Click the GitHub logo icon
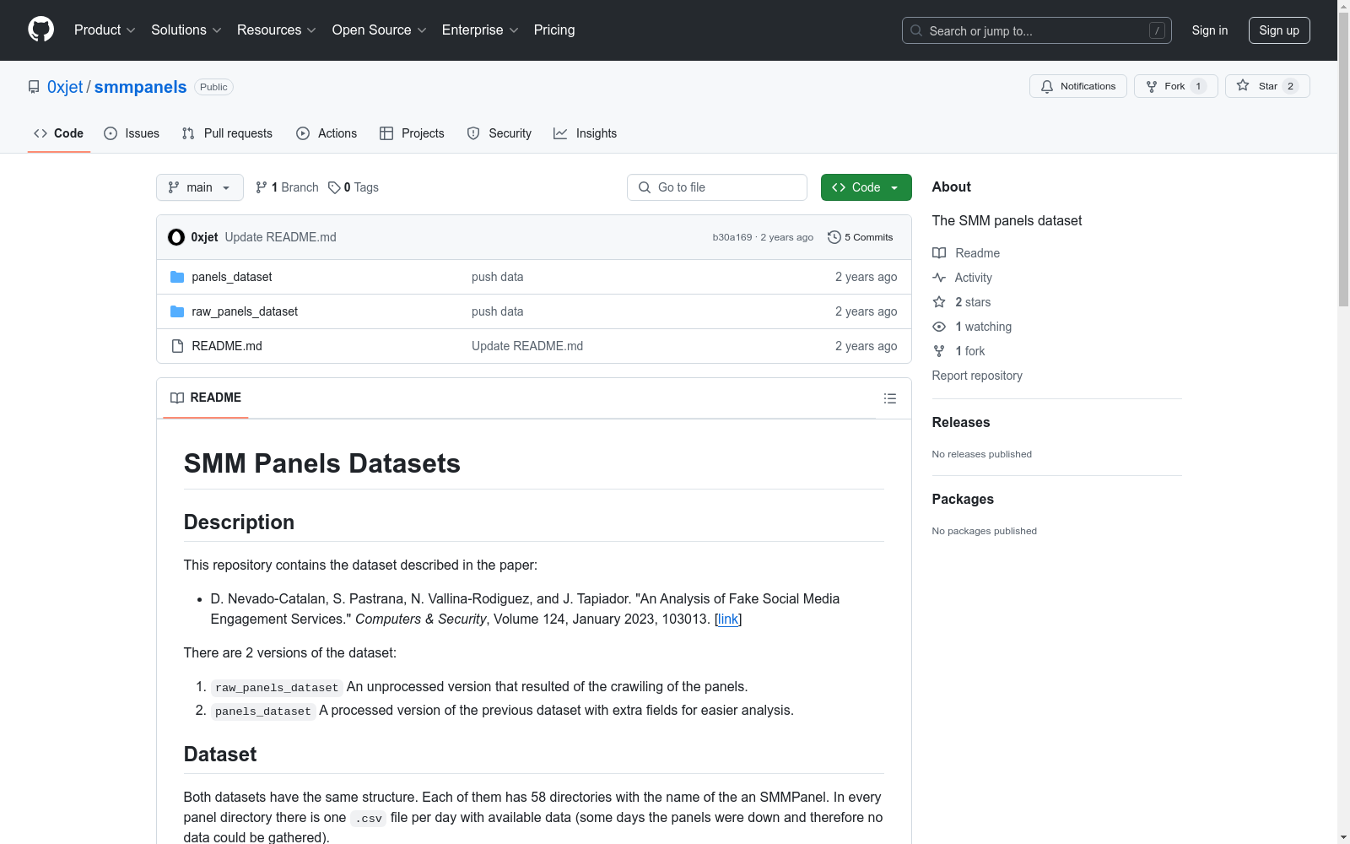Viewport: 1350px width, 844px height. tap(40, 30)
